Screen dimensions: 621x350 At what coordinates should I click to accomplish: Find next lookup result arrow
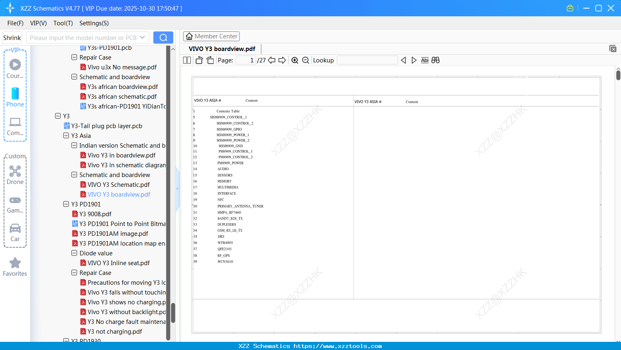pos(414,60)
